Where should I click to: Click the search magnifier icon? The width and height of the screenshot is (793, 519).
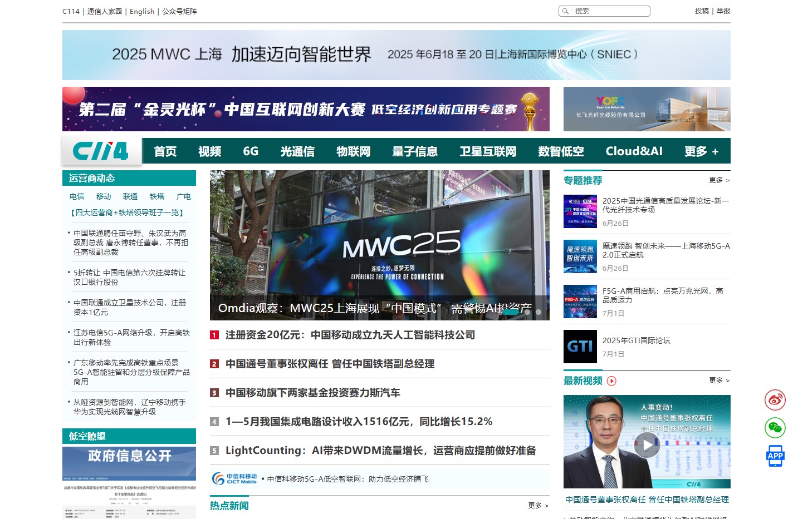[565, 11]
